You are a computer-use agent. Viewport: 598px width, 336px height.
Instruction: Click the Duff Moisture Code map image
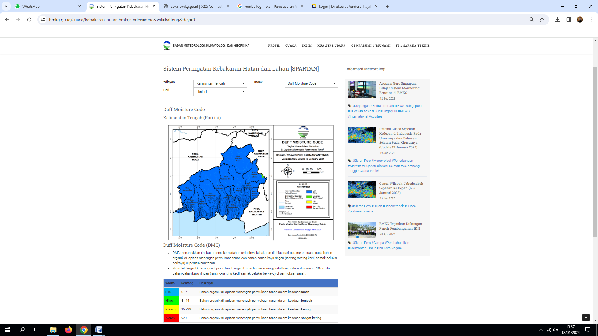click(x=251, y=183)
